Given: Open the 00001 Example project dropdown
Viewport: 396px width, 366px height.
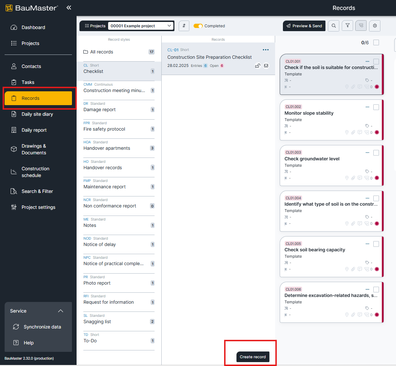Looking at the screenshot, I should pos(141,26).
